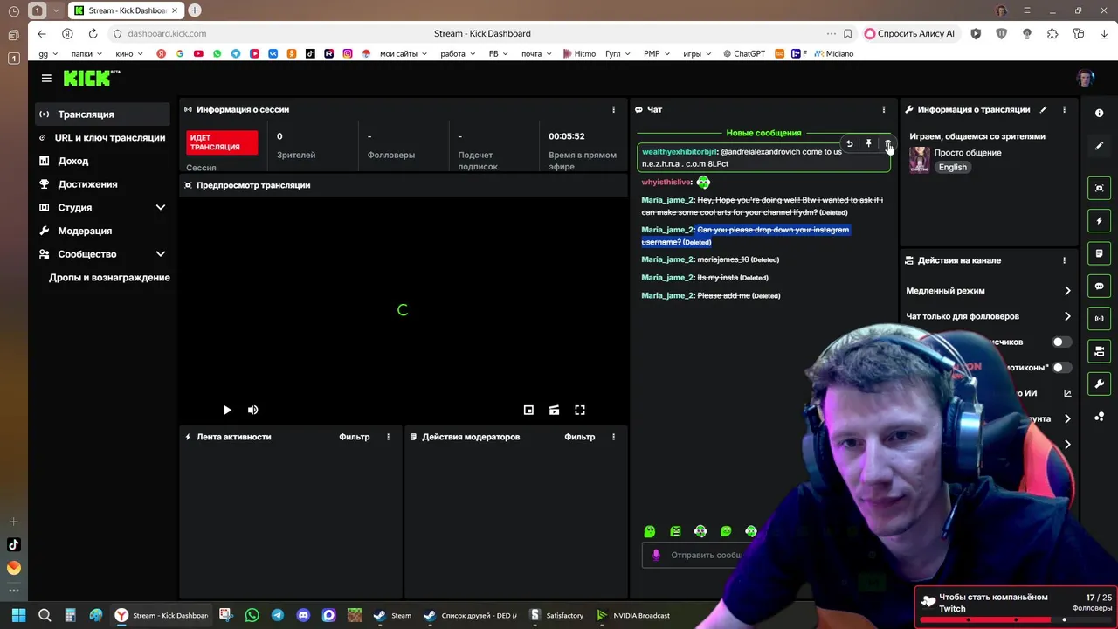Mute the stream preview volume
This screenshot has height=629, width=1118.
tap(253, 410)
